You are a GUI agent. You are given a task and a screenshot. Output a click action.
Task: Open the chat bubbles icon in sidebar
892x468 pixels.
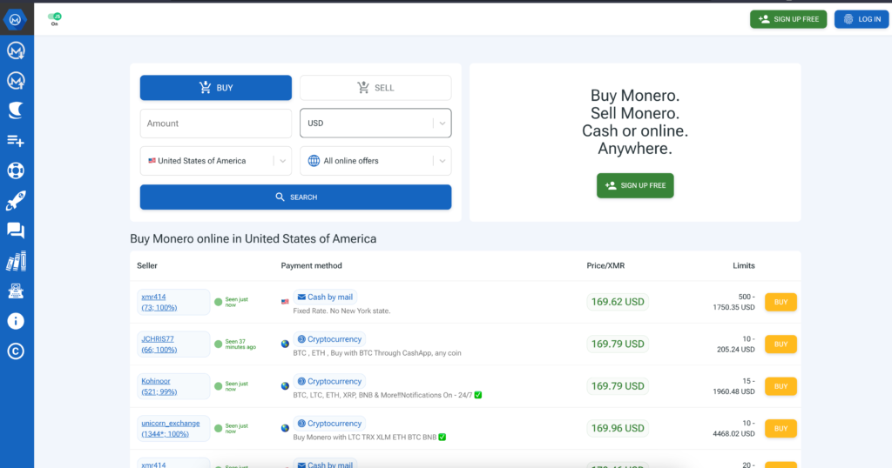[x=16, y=231]
